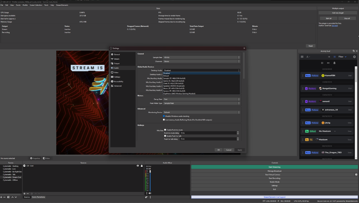Open Mic/Aux channel options menu
This screenshot has height=203, width=359.
(147, 193)
